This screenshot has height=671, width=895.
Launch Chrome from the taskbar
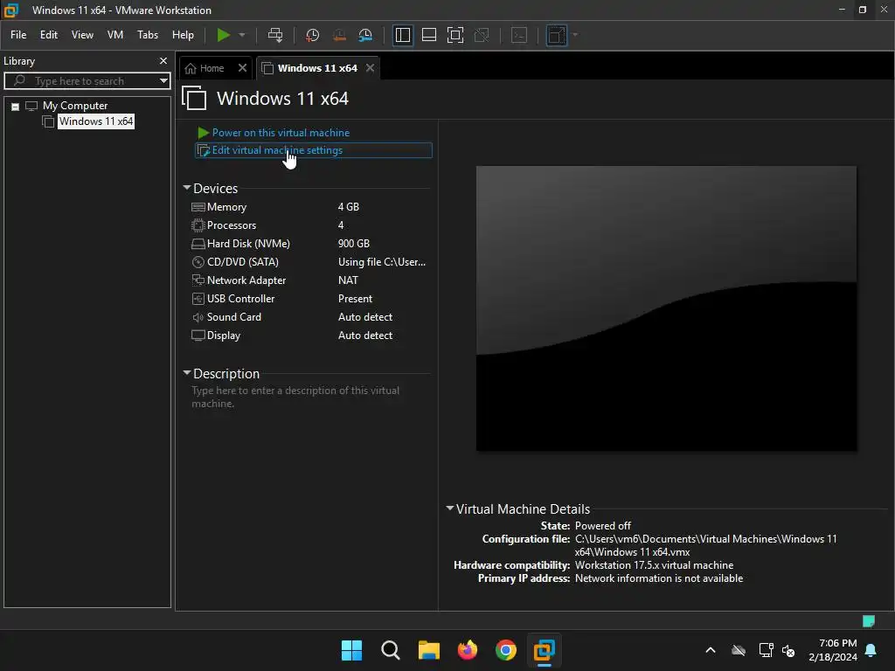click(x=506, y=650)
